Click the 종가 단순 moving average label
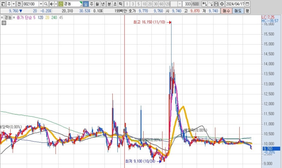This screenshot has width=282, height=168. point(24,18)
